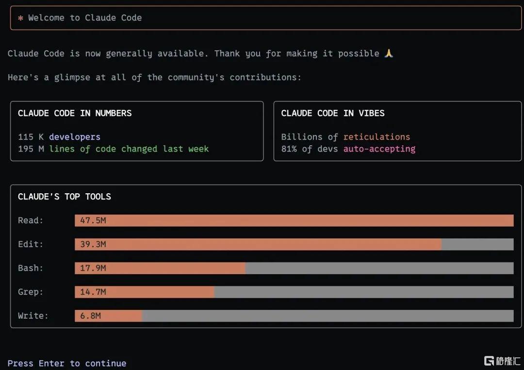524x370 pixels.
Task: Click the "39.3M" value
Action: pyautogui.click(x=93, y=244)
